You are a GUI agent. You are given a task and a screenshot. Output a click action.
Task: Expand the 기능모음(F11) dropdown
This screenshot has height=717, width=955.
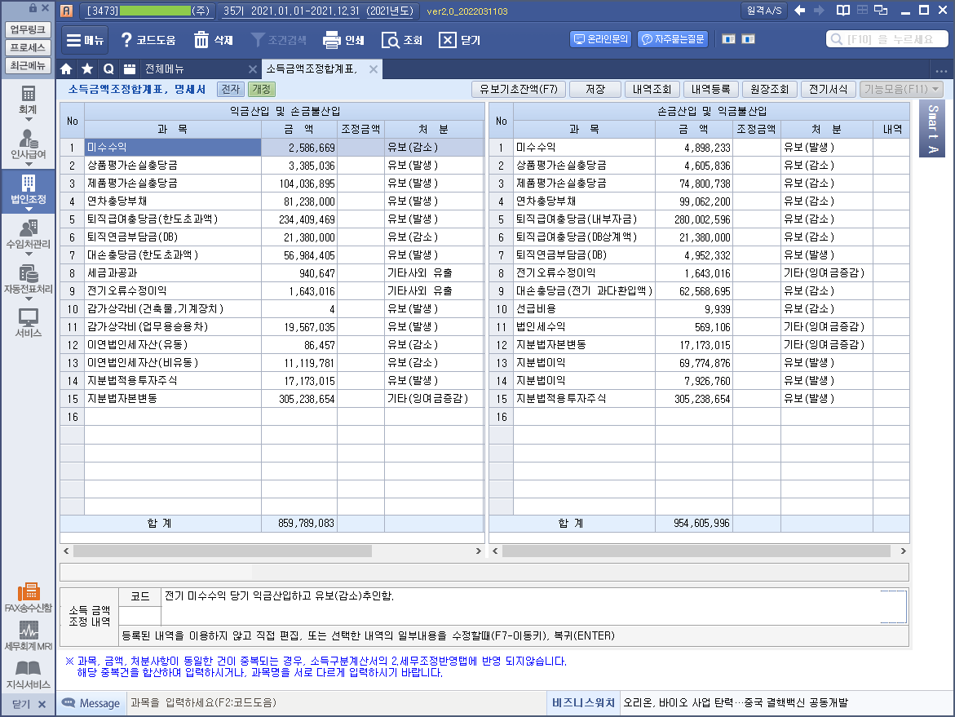pyautogui.click(x=901, y=89)
